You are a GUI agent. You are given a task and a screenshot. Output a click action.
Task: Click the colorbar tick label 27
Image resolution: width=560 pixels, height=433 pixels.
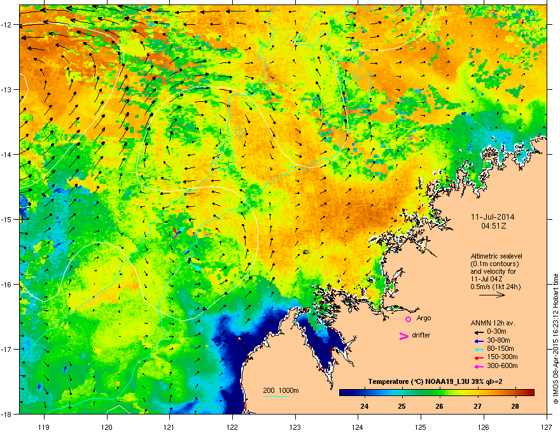[477, 406]
